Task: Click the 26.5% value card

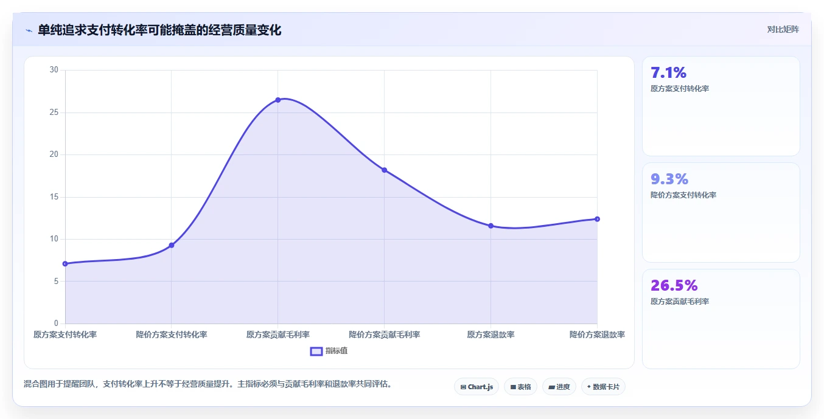Action: 721,319
